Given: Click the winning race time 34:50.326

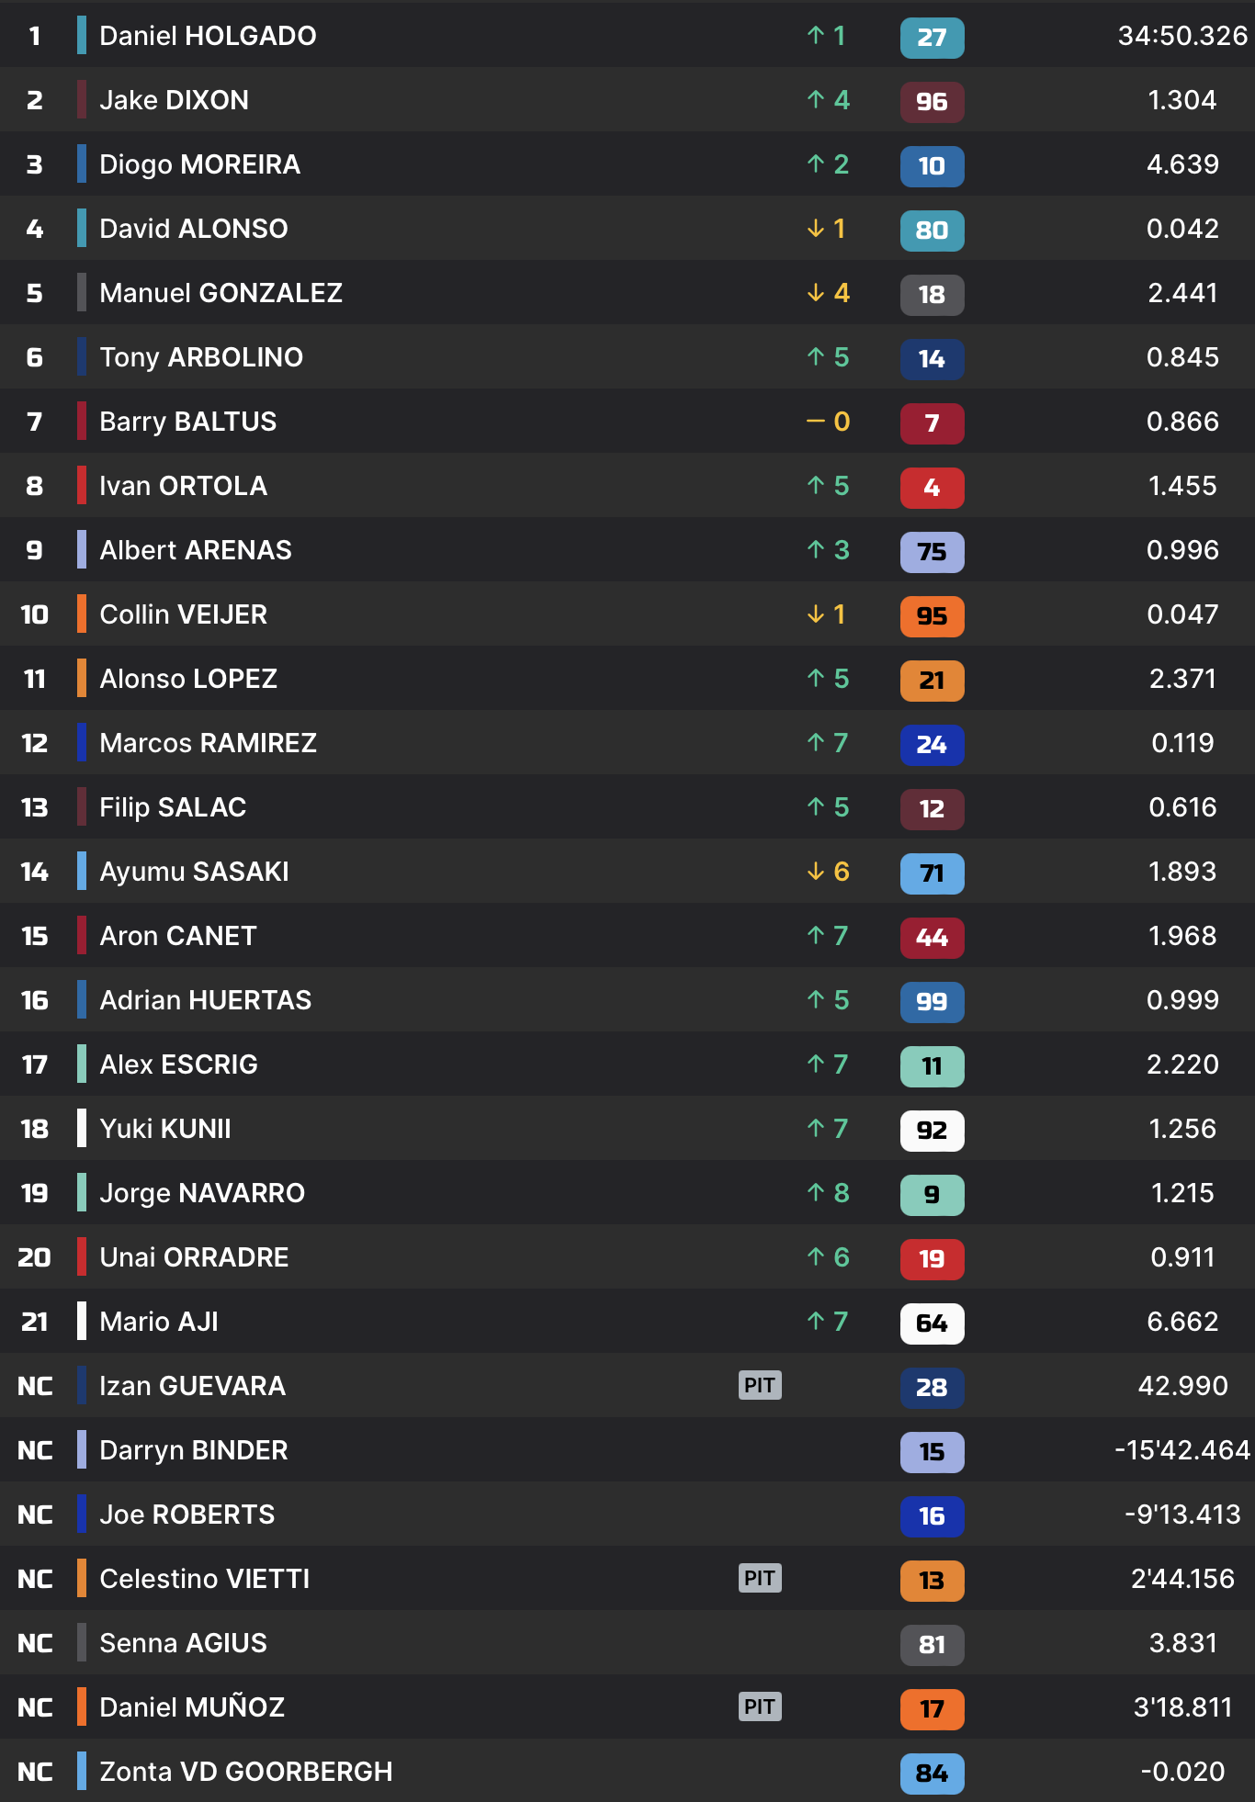Looking at the screenshot, I should click(x=1182, y=36).
